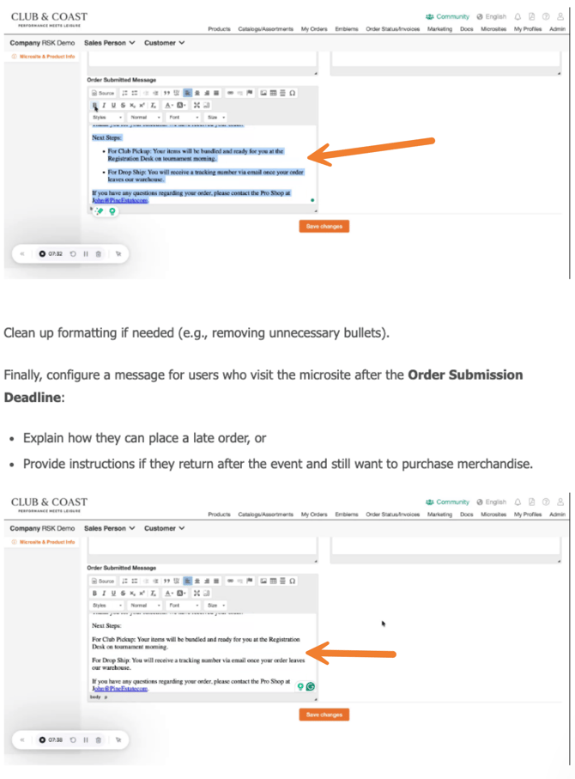Expand the Sales Person dropdown in lower screenshot

coord(108,528)
